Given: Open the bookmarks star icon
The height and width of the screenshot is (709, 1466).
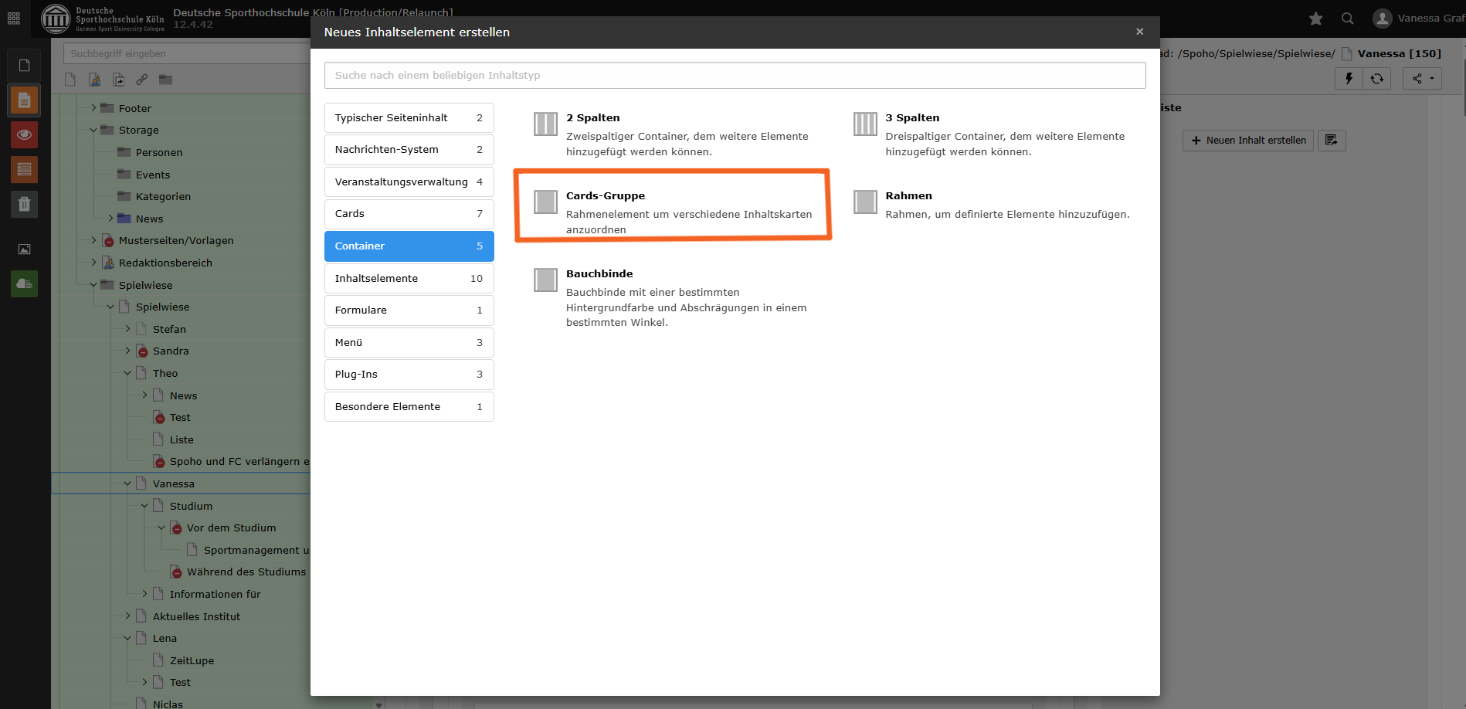Looking at the screenshot, I should [1316, 19].
